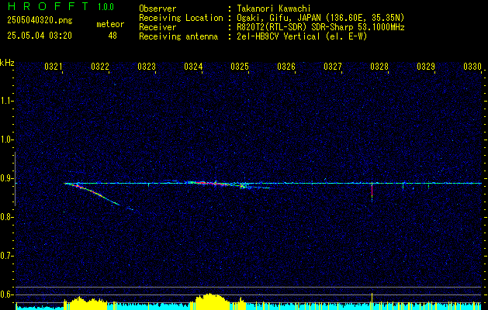This screenshot has height=310, width=488.
Task: Click the Receiving Location label
Action: click(x=181, y=18)
